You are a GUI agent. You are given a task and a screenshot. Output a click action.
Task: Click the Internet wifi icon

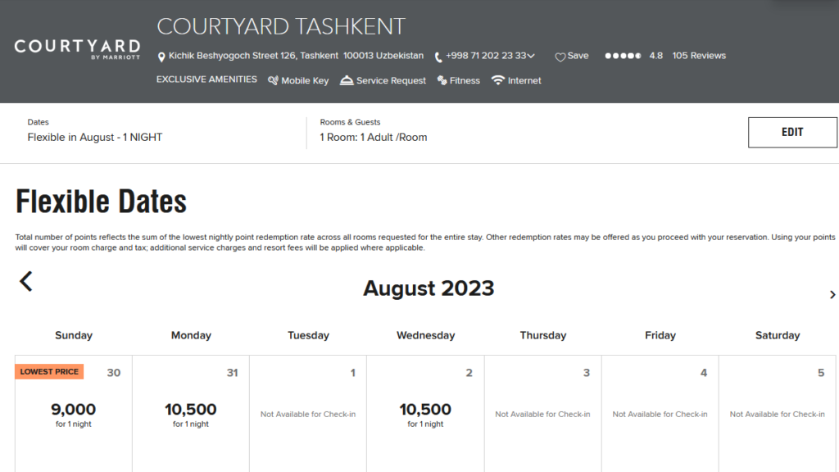pos(497,80)
